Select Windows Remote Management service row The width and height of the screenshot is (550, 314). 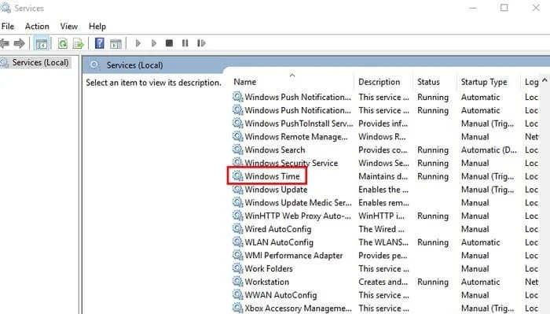click(x=296, y=137)
